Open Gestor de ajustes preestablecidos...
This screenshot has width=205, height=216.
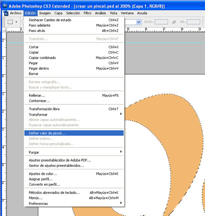(x=74, y=166)
